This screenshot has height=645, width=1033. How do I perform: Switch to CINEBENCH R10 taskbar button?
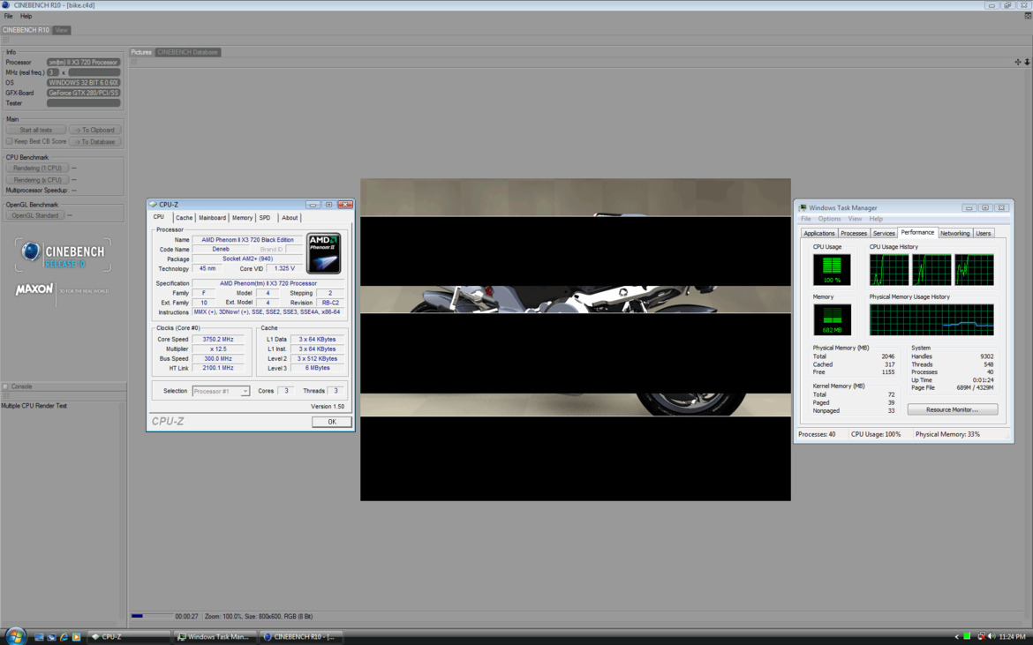302,637
